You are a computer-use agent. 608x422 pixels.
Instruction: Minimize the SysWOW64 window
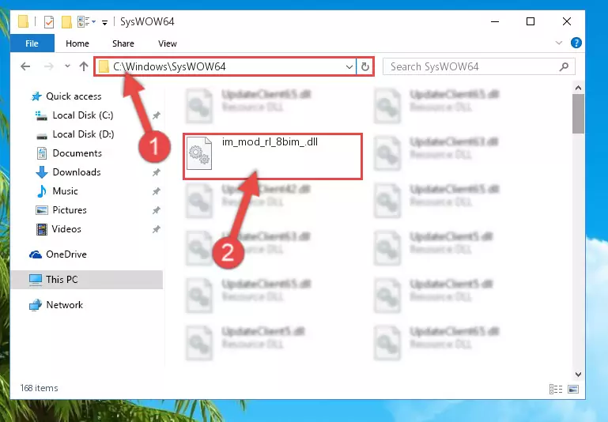[x=495, y=21]
